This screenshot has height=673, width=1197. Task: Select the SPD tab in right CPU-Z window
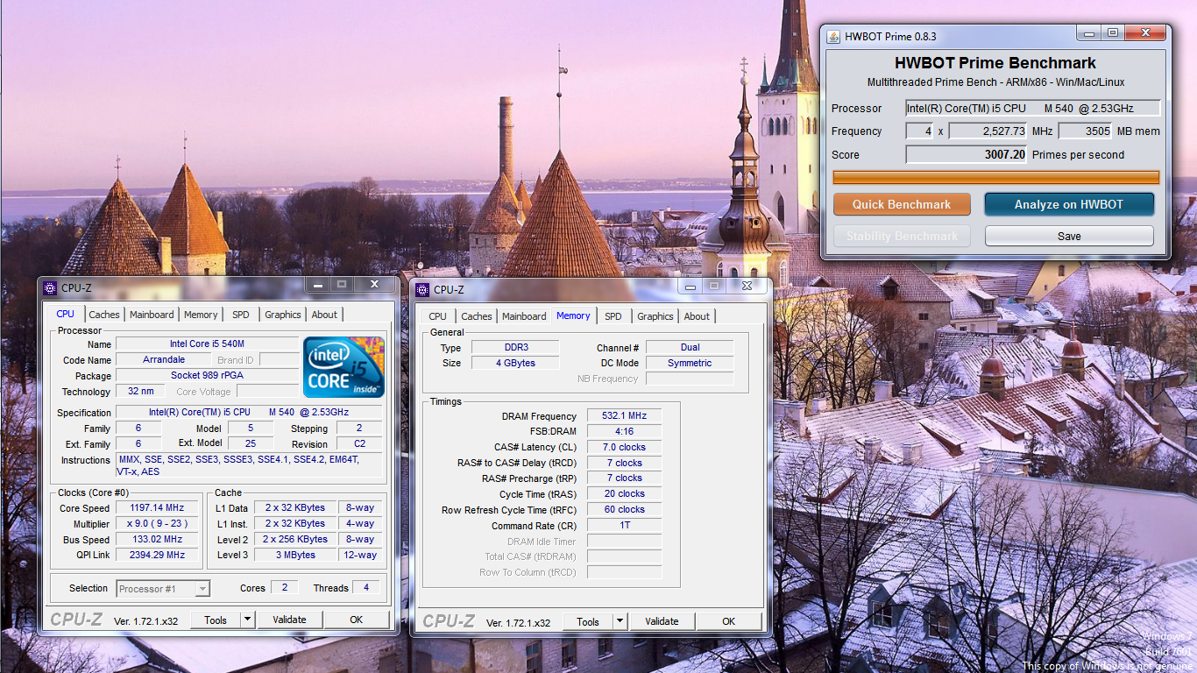click(x=613, y=316)
